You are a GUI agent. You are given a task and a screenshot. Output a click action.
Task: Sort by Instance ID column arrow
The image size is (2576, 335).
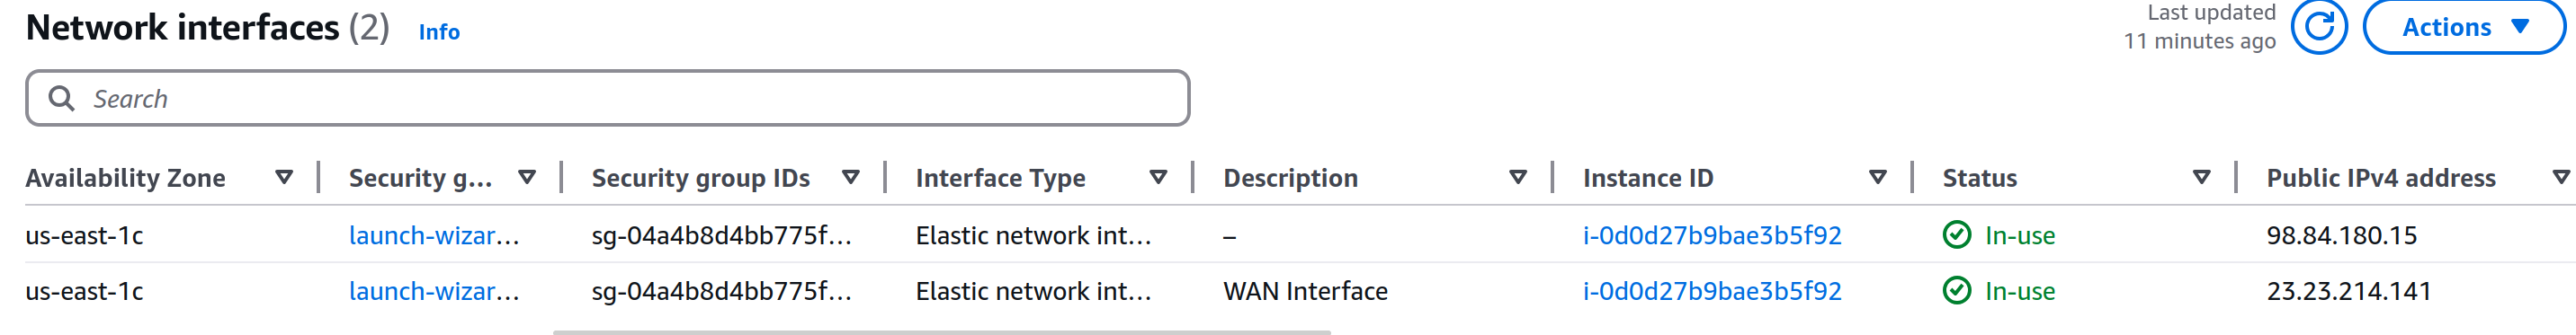point(1878,178)
